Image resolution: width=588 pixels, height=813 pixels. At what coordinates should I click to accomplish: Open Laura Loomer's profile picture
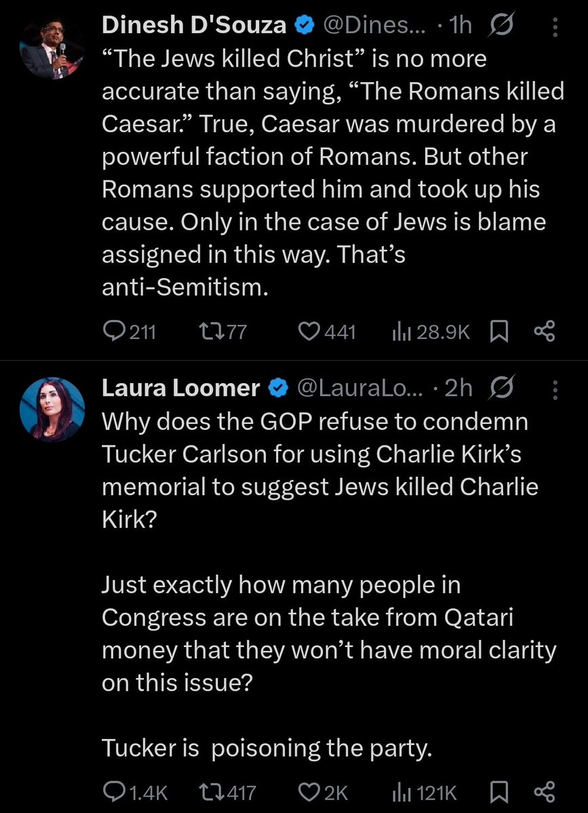tap(52, 410)
